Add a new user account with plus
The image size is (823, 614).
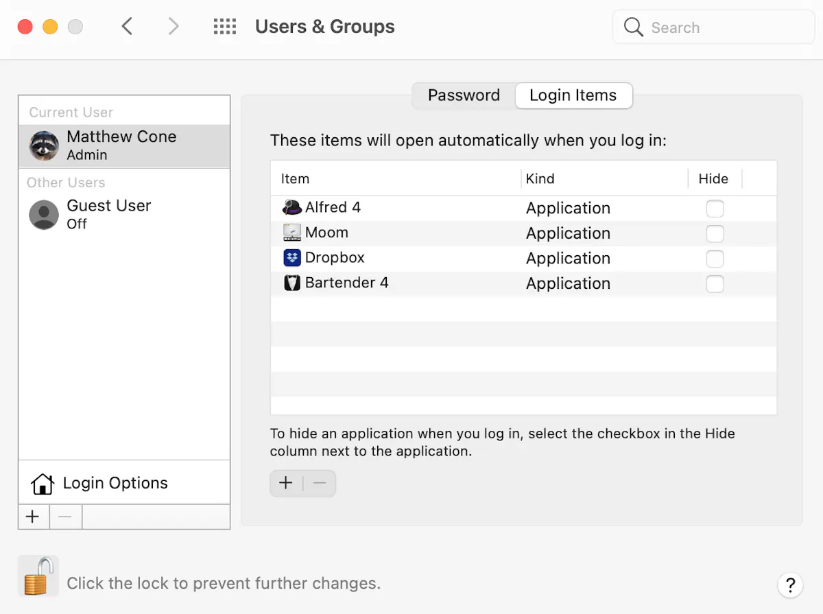(33, 517)
